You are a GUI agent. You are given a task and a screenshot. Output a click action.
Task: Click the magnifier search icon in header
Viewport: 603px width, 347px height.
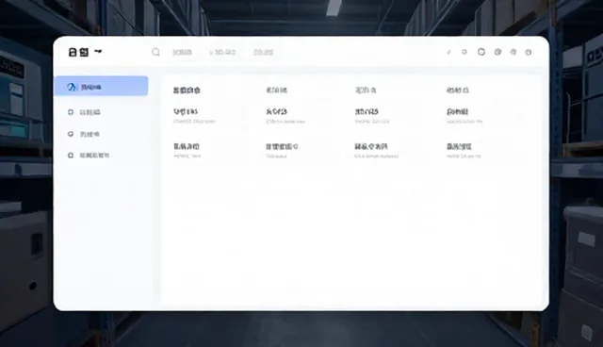(155, 52)
